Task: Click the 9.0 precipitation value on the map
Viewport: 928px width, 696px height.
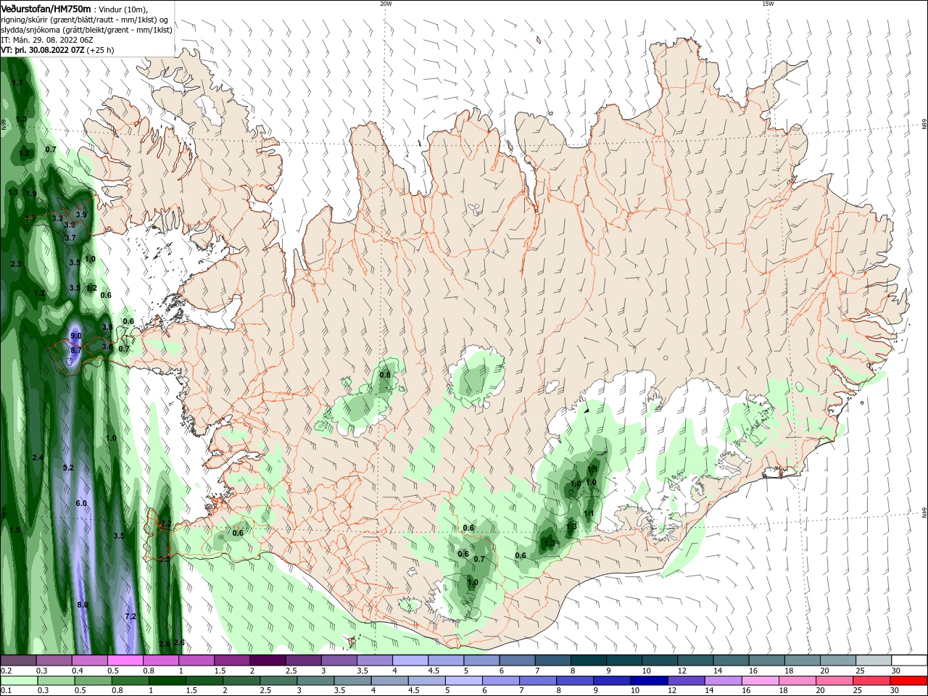Action: pyautogui.click(x=75, y=336)
